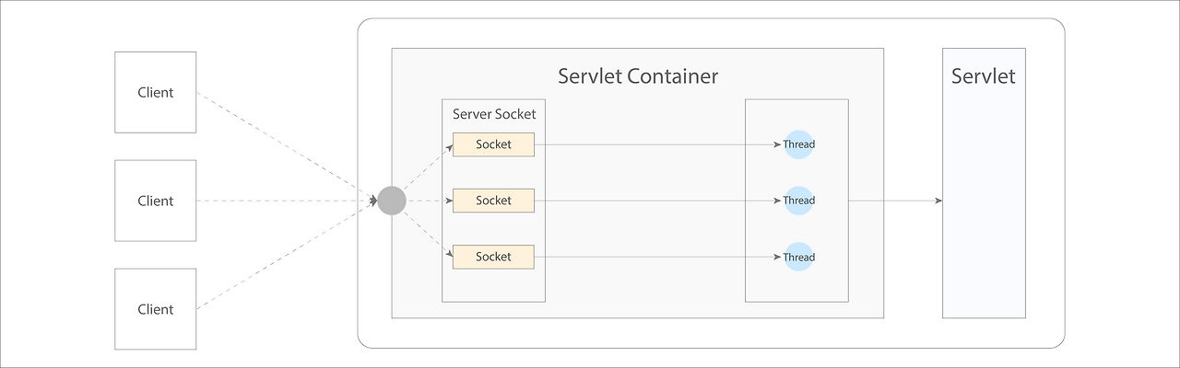Select the middle Client box
Image resolution: width=1180 pixels, height=368 pixels.
(x=155, y=201)
